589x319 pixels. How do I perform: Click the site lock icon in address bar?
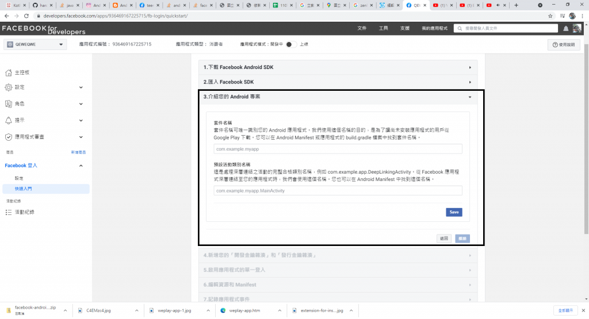[x=39, y=16]
